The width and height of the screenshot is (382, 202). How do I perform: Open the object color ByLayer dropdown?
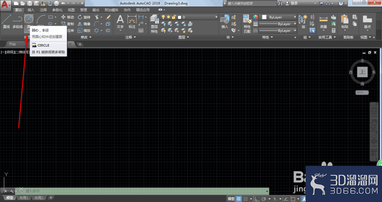(x=278, y=17)
